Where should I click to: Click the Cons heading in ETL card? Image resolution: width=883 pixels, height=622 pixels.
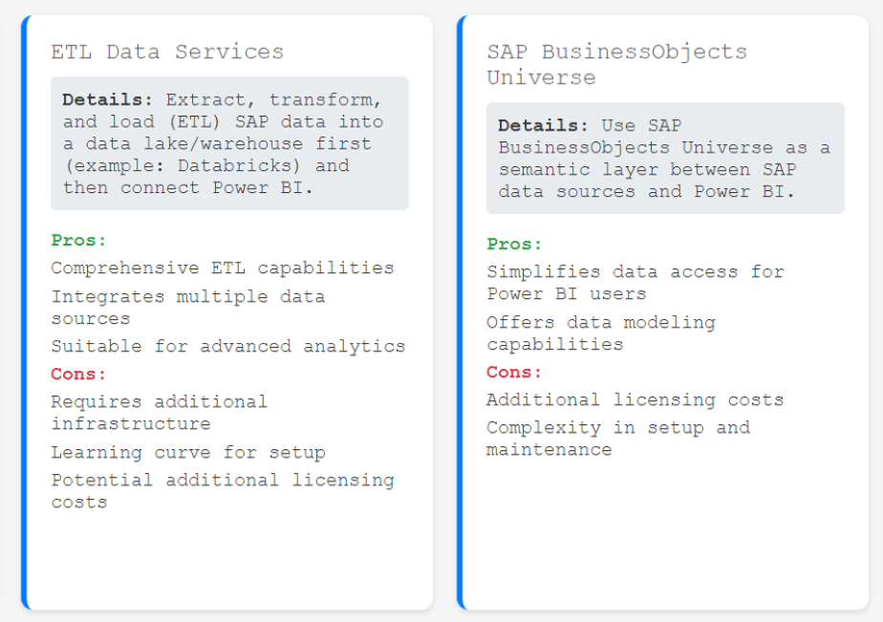point(79,374)
